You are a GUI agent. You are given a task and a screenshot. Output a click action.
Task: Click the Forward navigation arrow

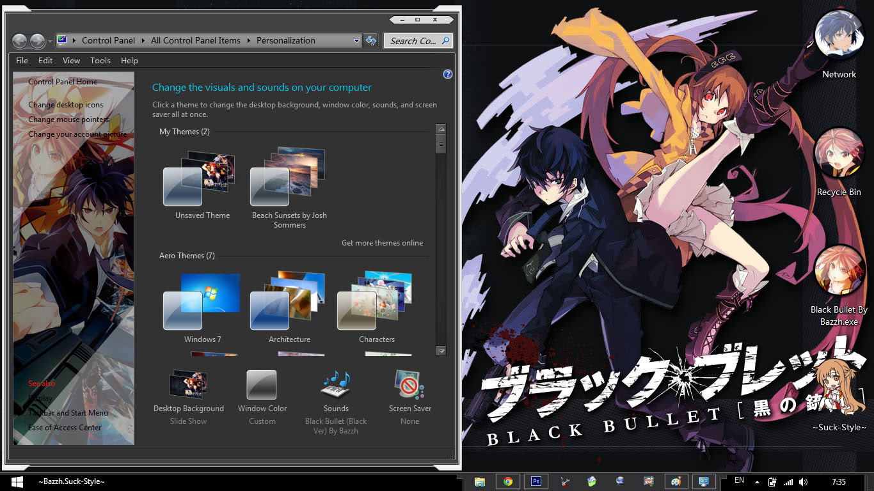coord(37,41)
